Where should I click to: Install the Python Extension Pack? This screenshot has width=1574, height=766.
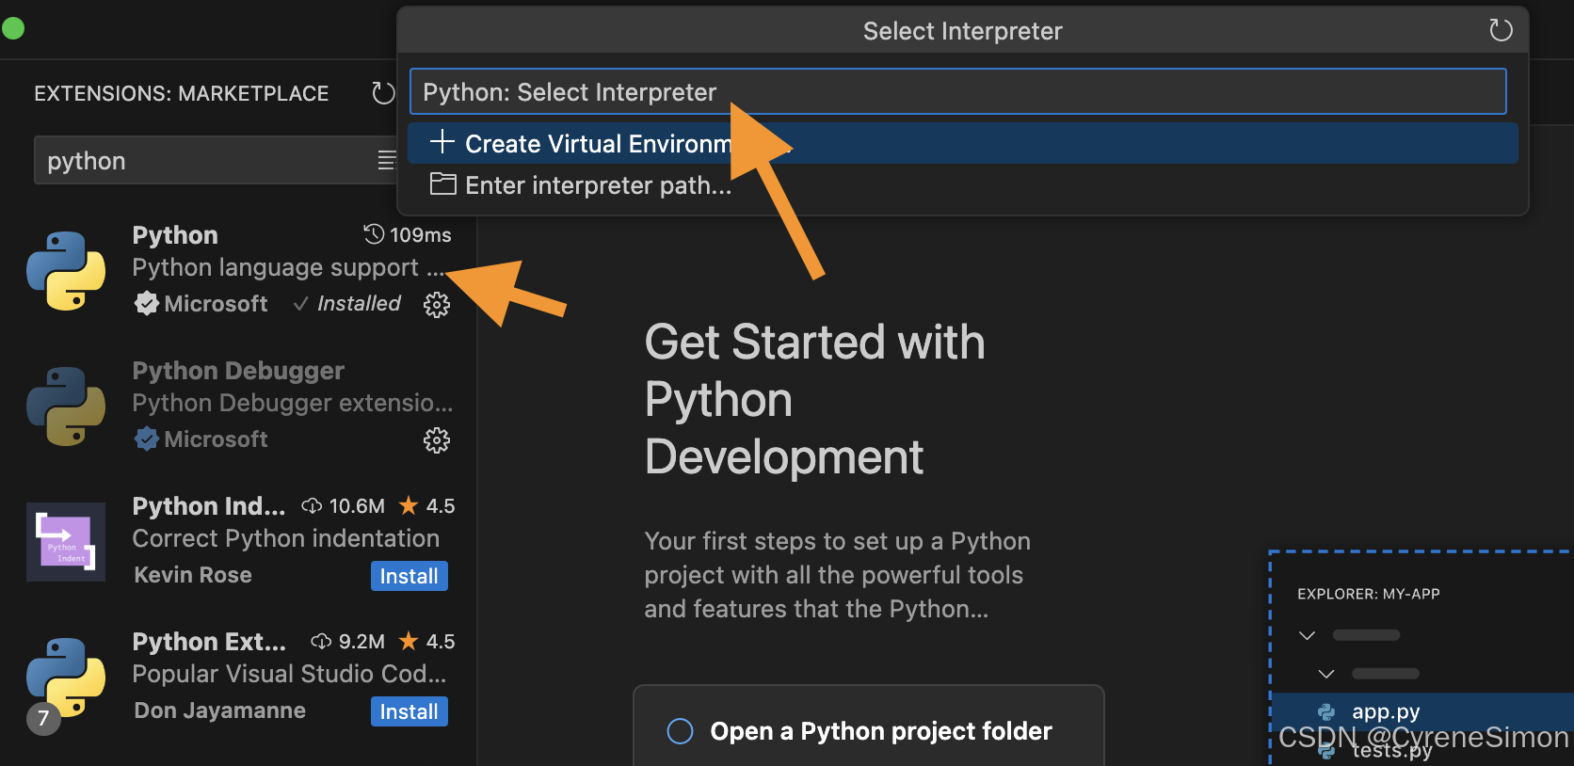coord(409,711)
